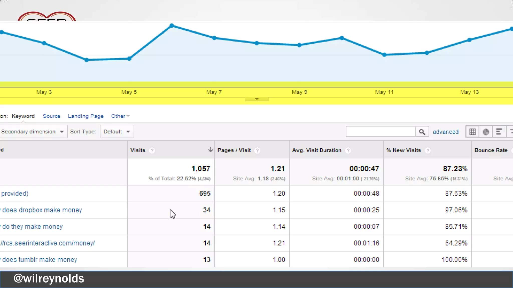Open keyword 'does dropbox make money'
Image resolution: width=513 pixels, height=288 pixels.
click(x=42, y=210)
